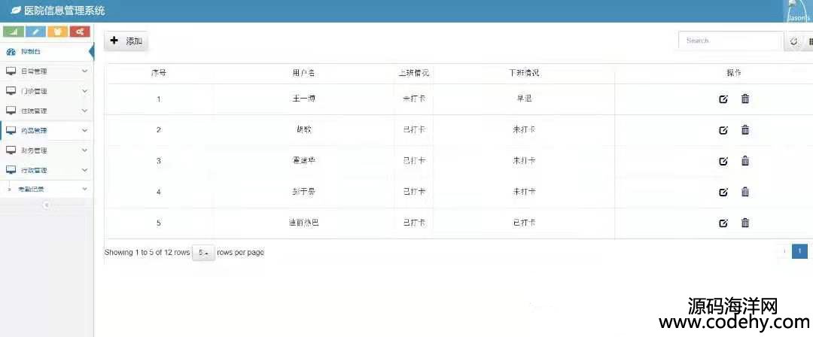The width and height of the screenshot is (813, 337).
Task: Select the 药品管理 sidebar item
Action: click(x=47, y=131)
